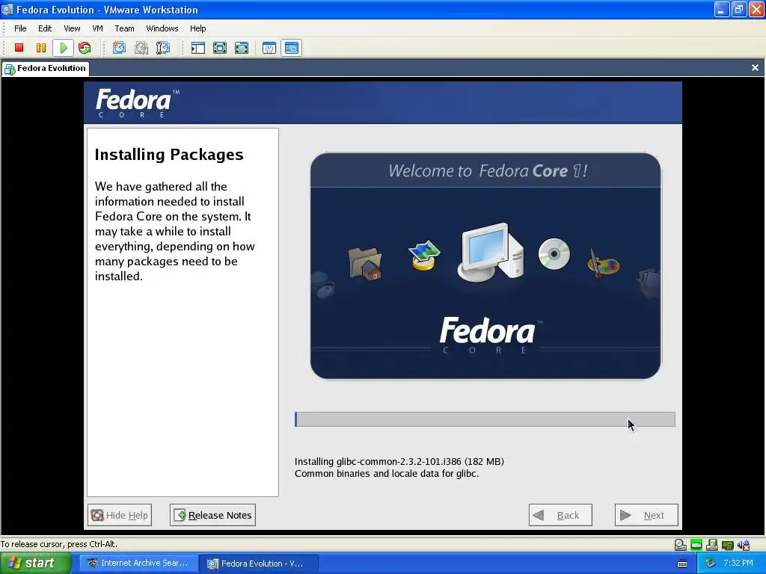Click the red Power Off button

click(x=19, y=48)
